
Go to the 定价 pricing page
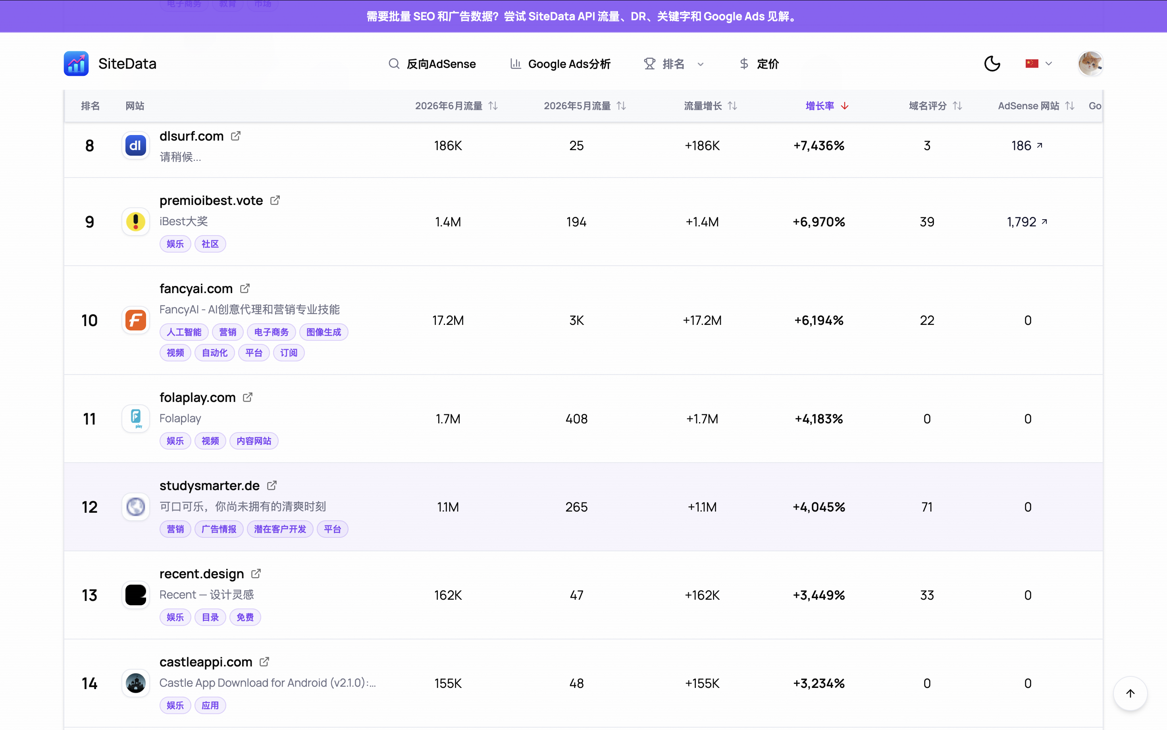coord(759,64)
